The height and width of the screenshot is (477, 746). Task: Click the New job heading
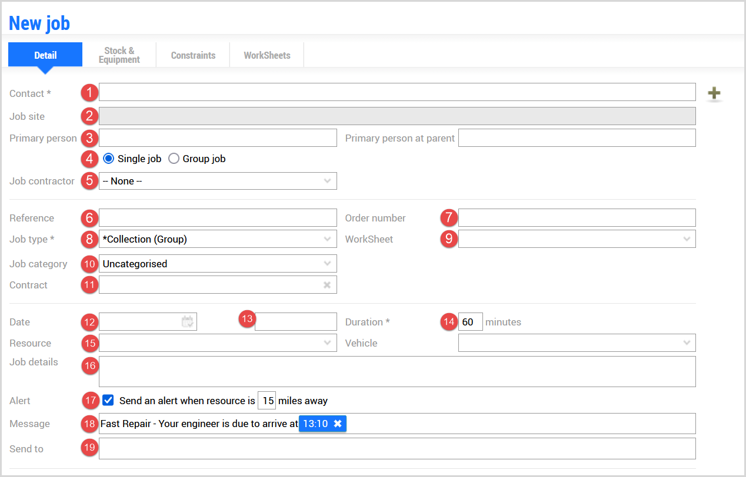tap(39, 23)
